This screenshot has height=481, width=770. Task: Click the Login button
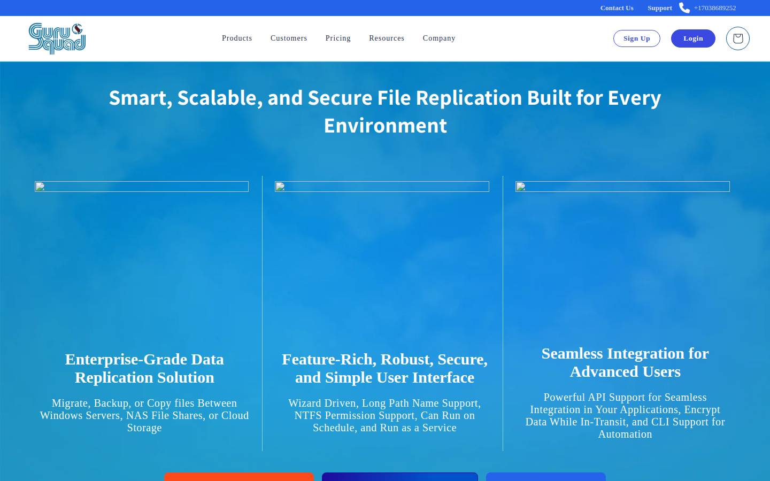point(693,38)
